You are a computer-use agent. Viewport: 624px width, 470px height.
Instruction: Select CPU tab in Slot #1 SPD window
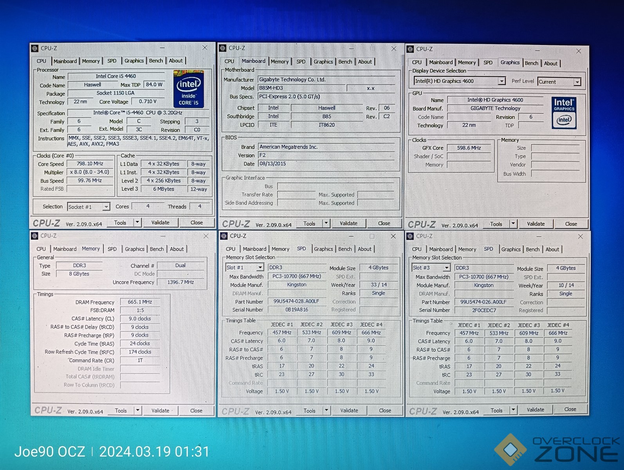(231, 249)
